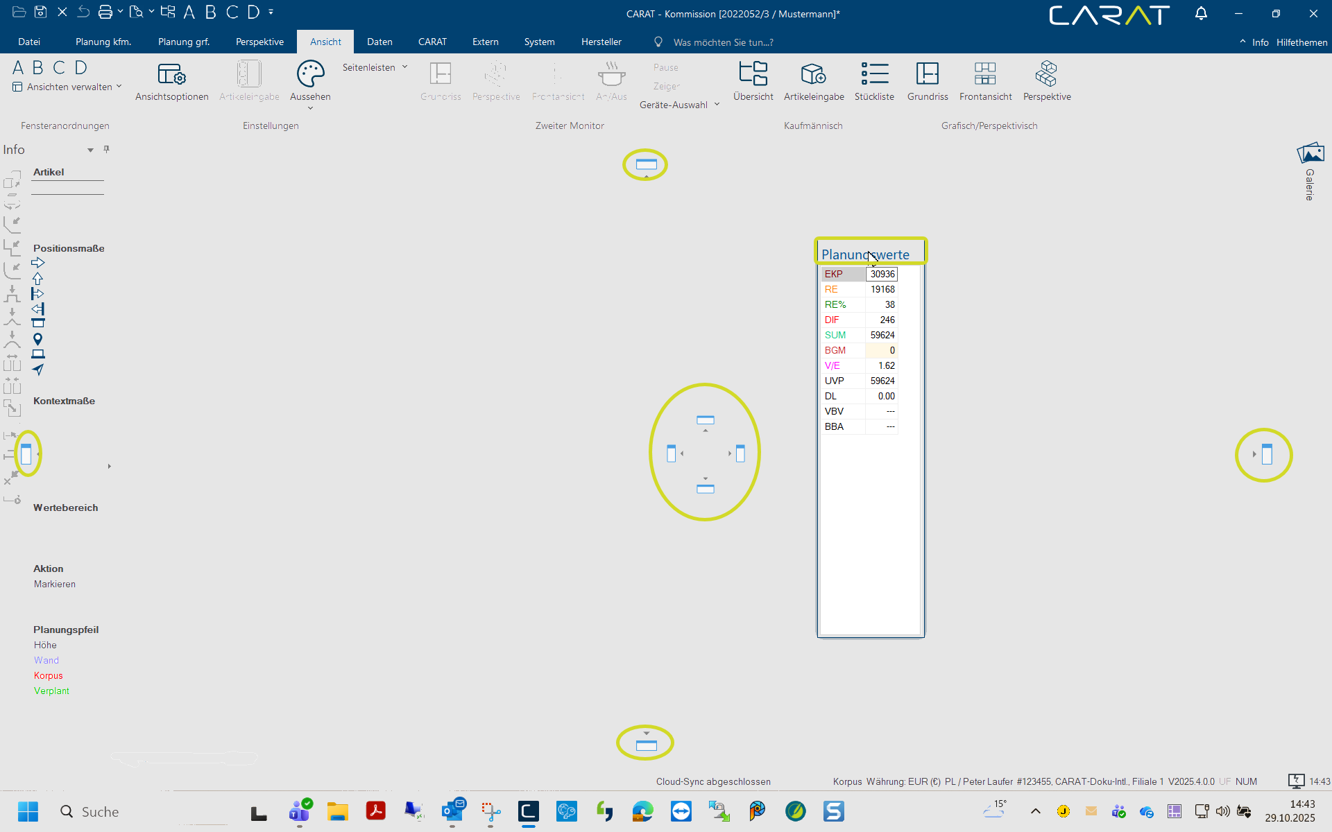Dock window to far right docking target
Screen dimensions: 1332x832
click(x=1266, y=455)
